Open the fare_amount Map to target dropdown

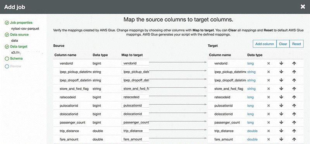tap(135, 139)
